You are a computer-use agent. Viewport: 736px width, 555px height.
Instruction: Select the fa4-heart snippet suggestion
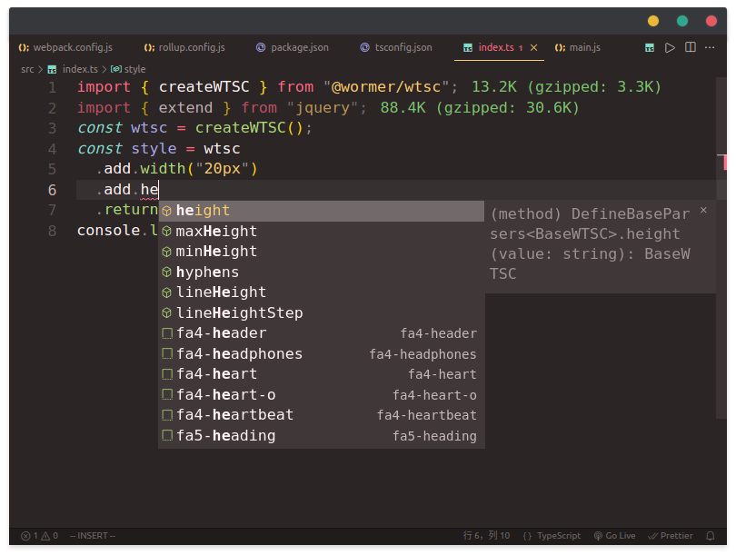321,374
